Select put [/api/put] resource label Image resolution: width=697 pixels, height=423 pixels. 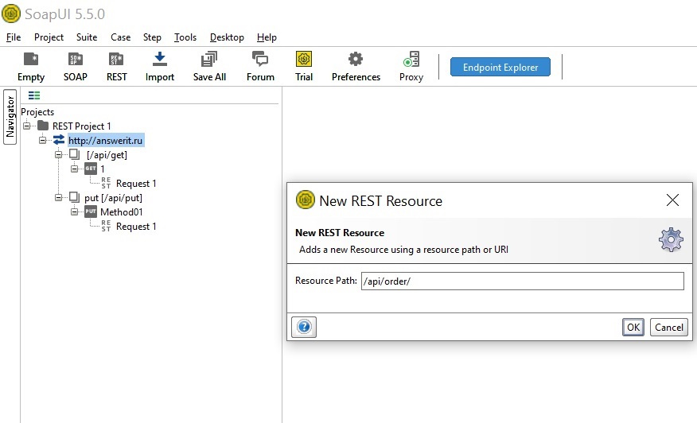(x=113, y=198)
